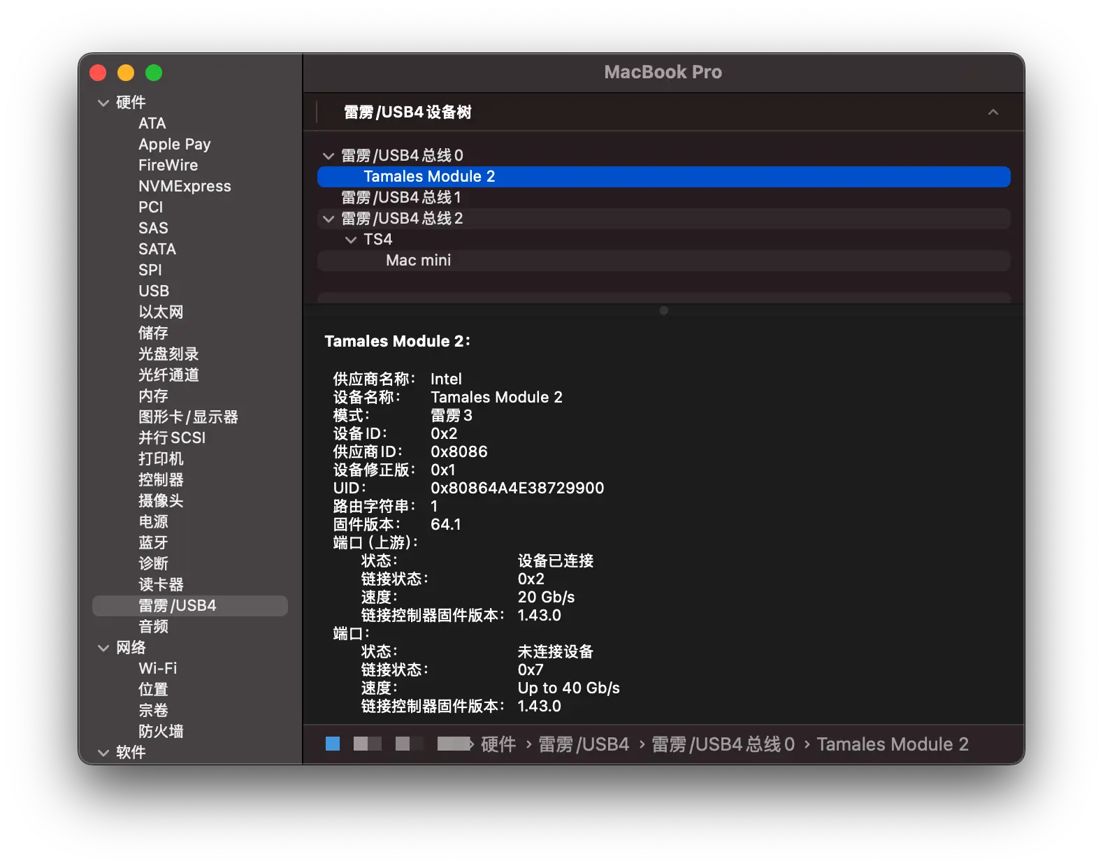Select 位置 in the sidebar

click(153, 690)
